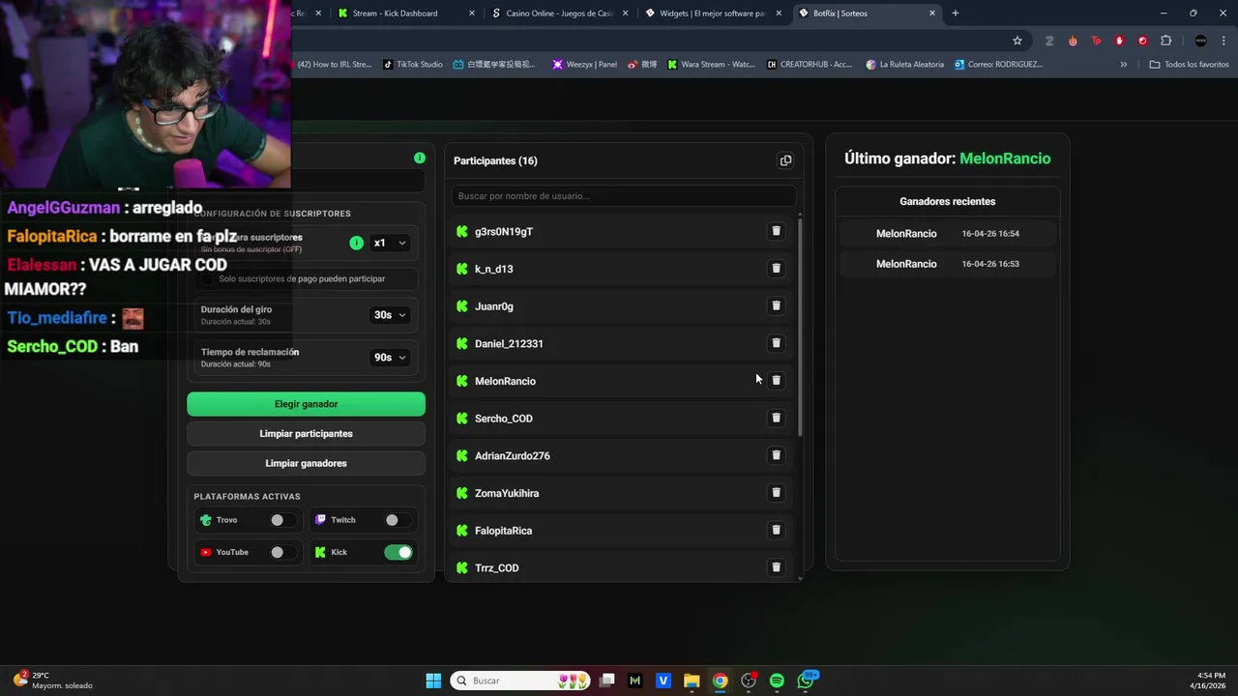Select first MelonRancio recent winner 16:54

(x=948, y=234)
